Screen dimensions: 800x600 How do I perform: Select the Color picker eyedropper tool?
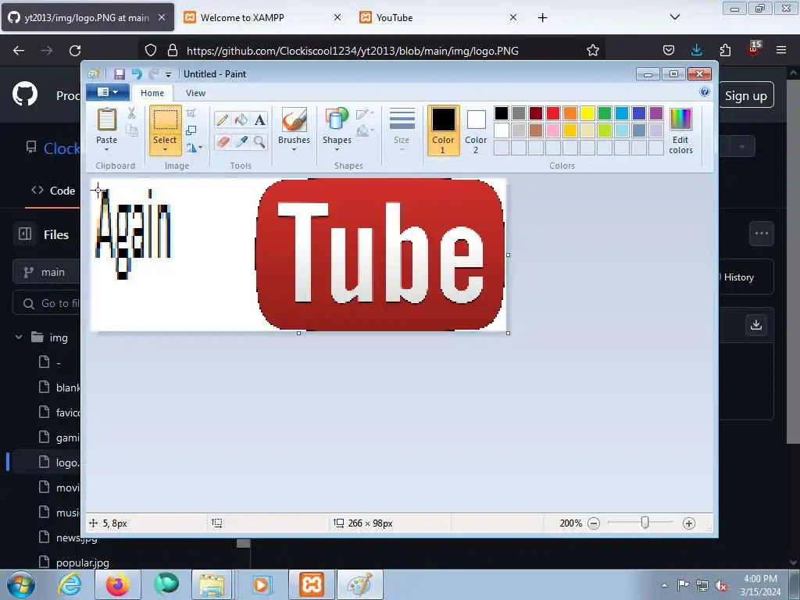(241, 141)
